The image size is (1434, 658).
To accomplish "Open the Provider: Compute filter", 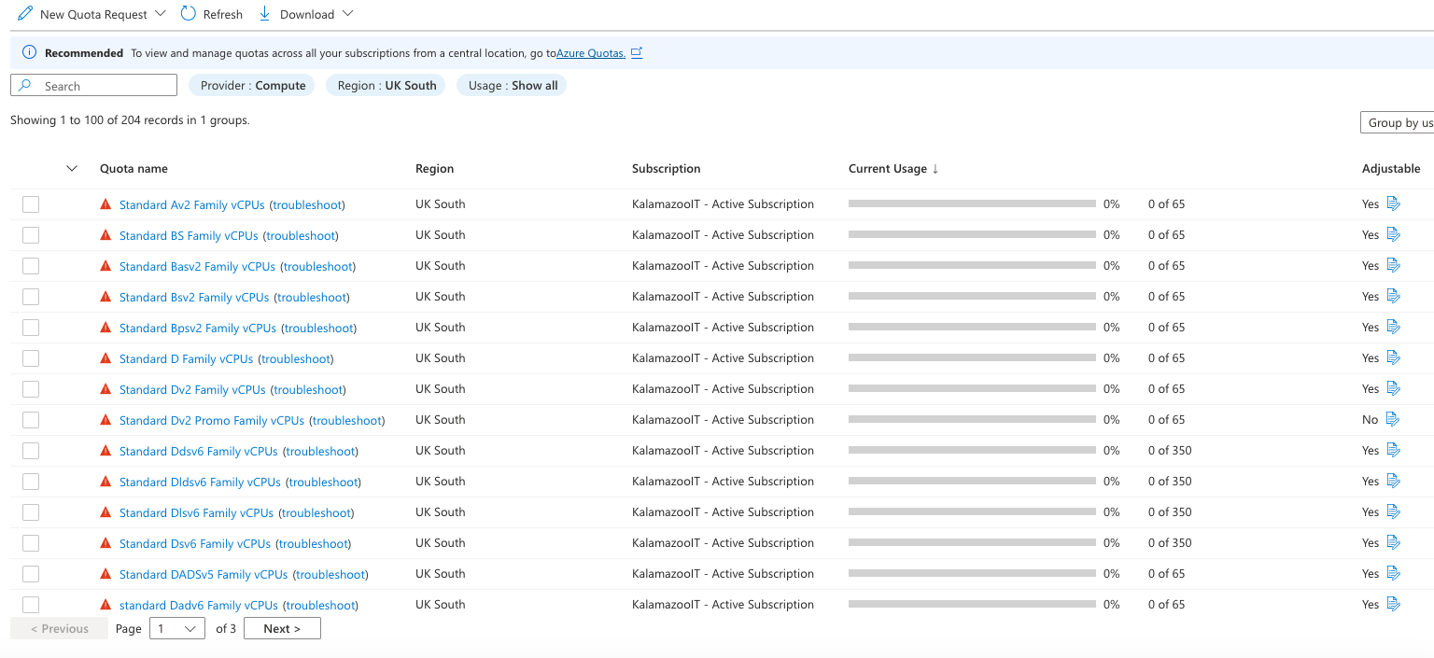I will pos(252,85).
